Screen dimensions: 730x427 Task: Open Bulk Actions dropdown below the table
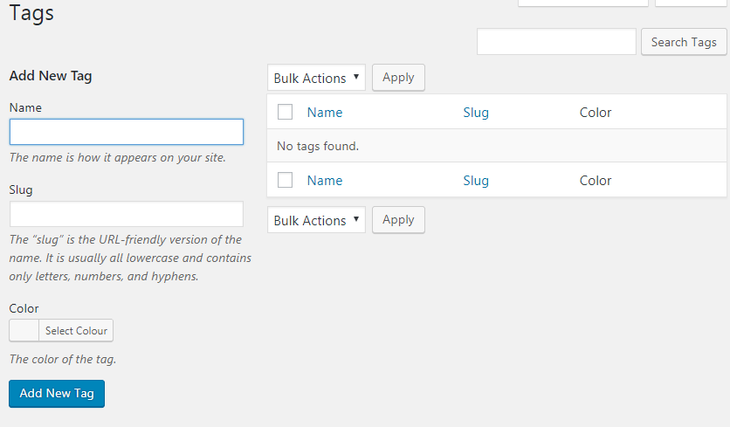pos(316,220)
